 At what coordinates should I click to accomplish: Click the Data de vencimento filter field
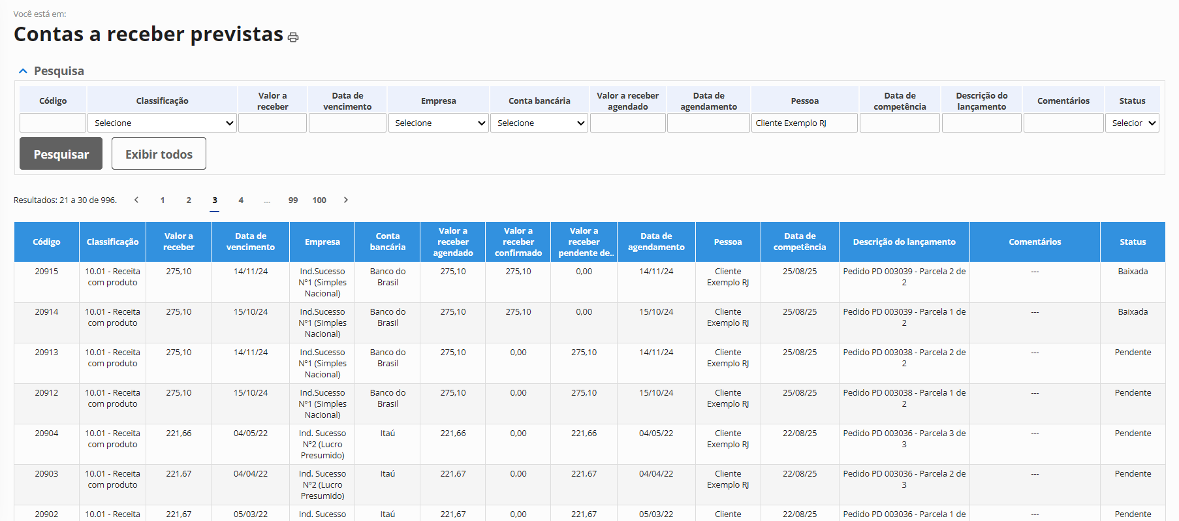point(347,123)
